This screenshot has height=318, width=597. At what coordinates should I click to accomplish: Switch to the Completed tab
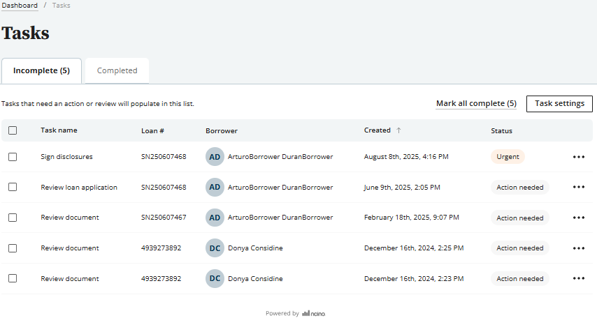point(117,70)
